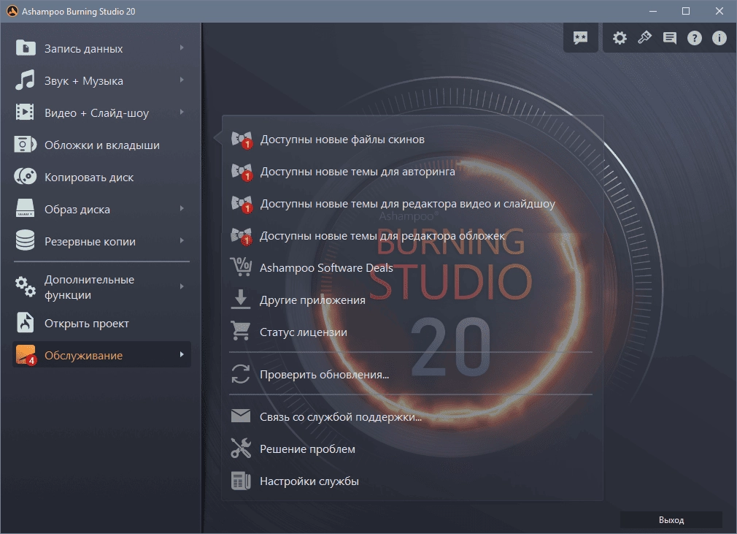Expand the Звук + Музыка submenu arrow
This screenshot has width=737, height=534.
182,80
